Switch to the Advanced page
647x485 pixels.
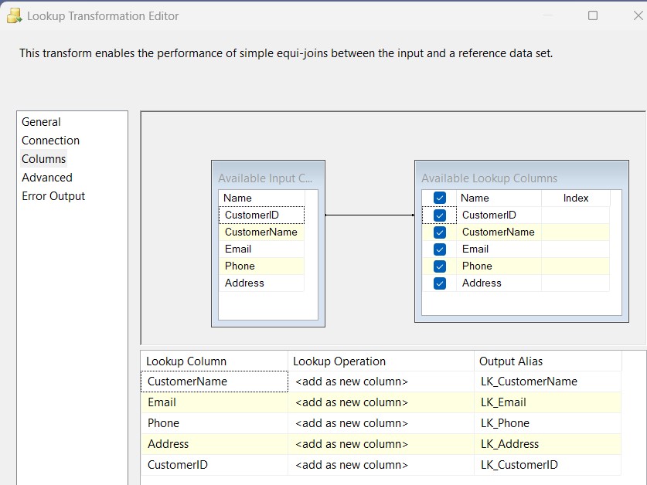click(46, 177)
